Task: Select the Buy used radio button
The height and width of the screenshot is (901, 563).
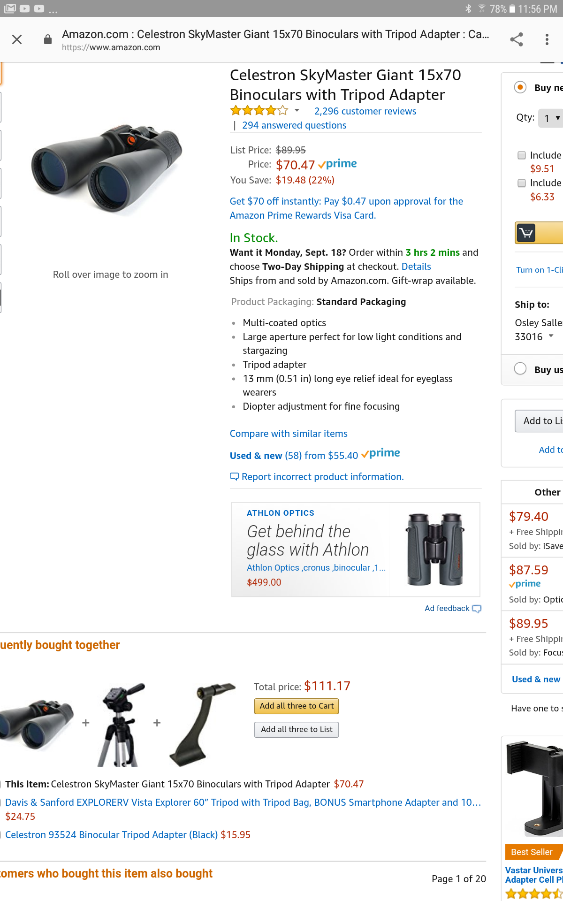Action: (x=520, y=369)
